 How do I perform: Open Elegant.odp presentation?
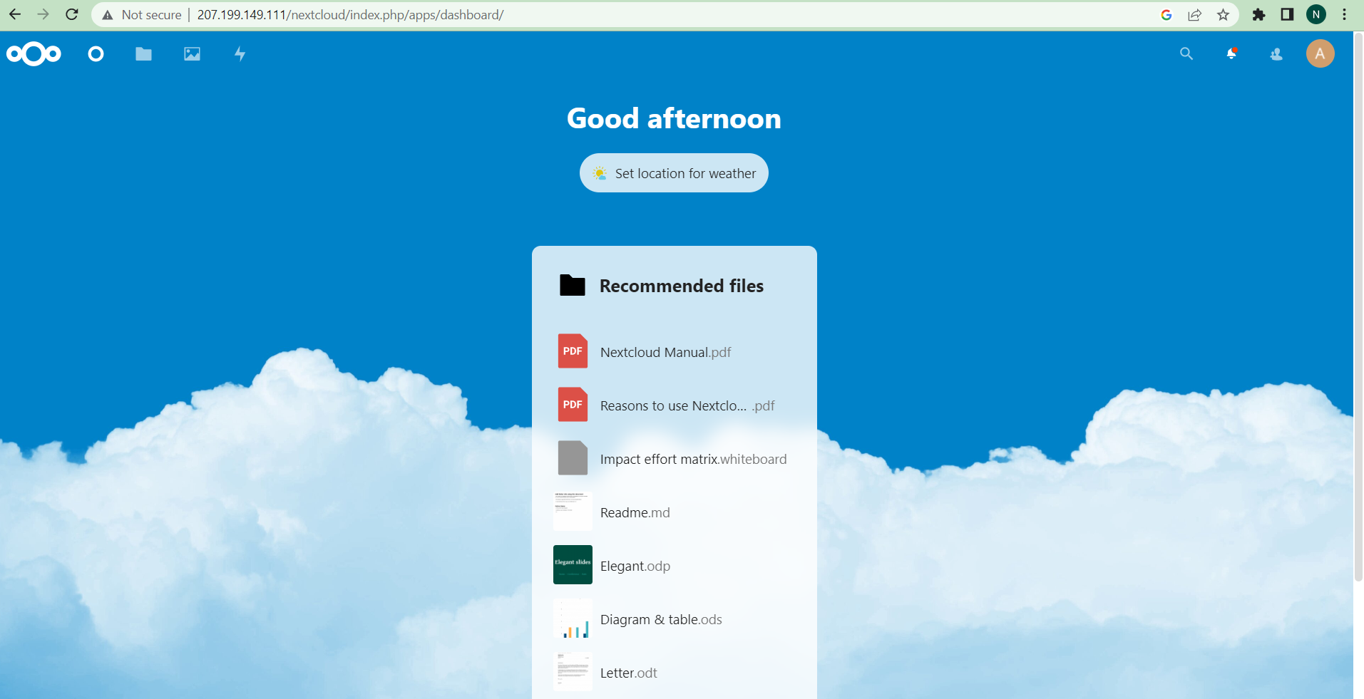click(x=674, y=566)
